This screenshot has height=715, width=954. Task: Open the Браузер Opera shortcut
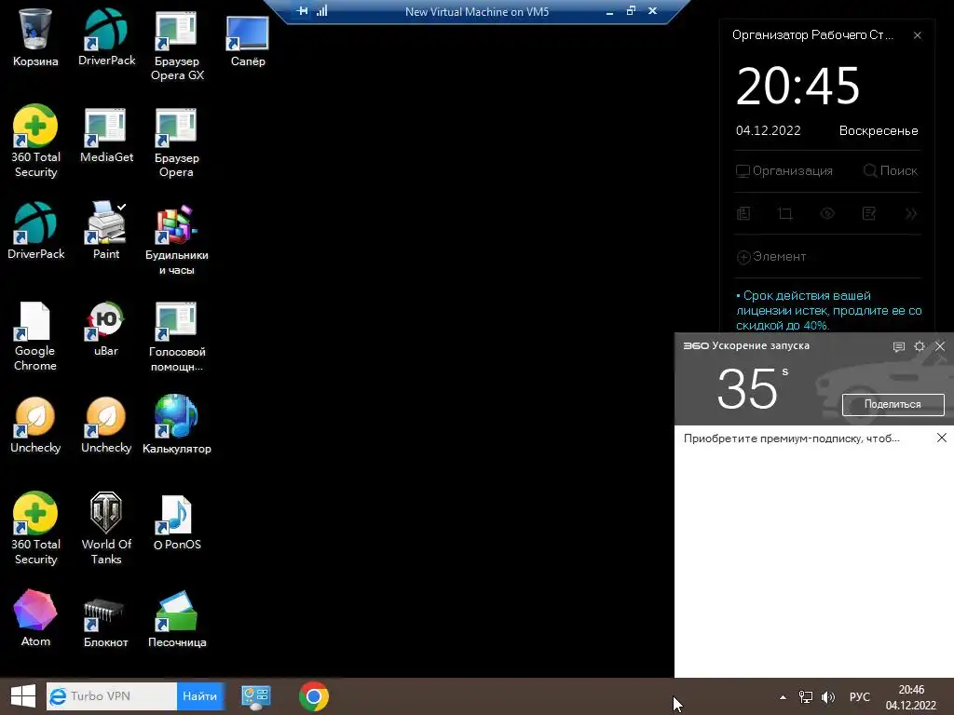pos(176,142)
